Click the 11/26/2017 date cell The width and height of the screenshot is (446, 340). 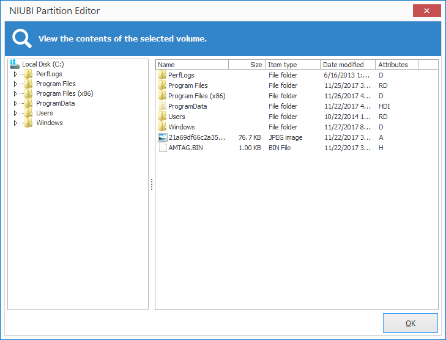click(348, 96)
